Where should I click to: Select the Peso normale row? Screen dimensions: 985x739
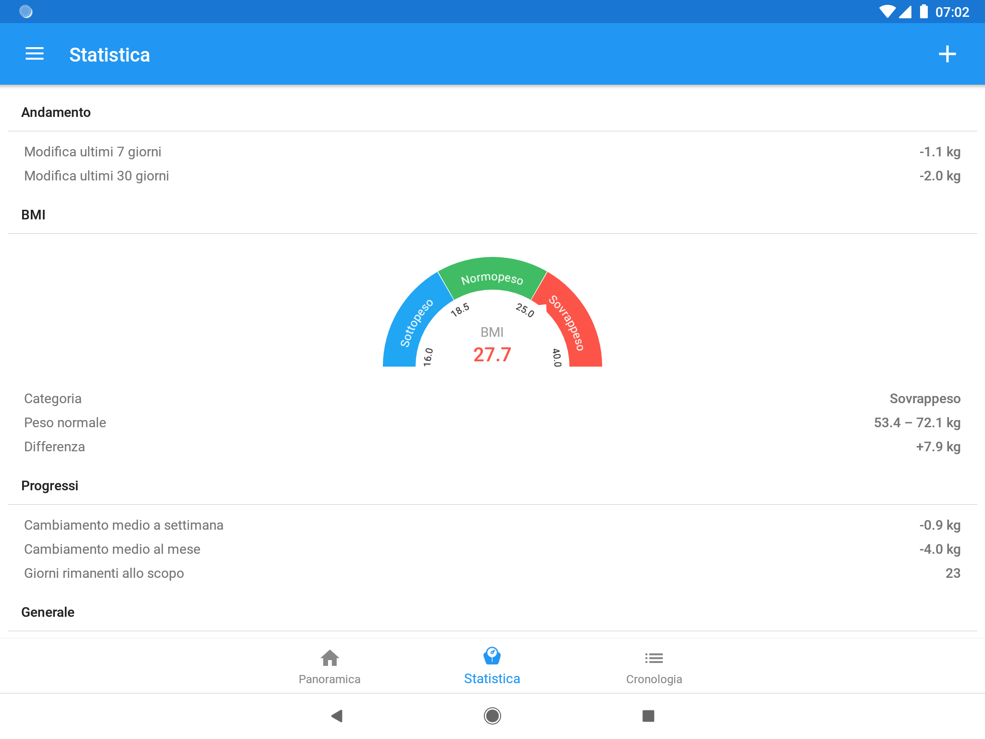click(x=492, y=423)
